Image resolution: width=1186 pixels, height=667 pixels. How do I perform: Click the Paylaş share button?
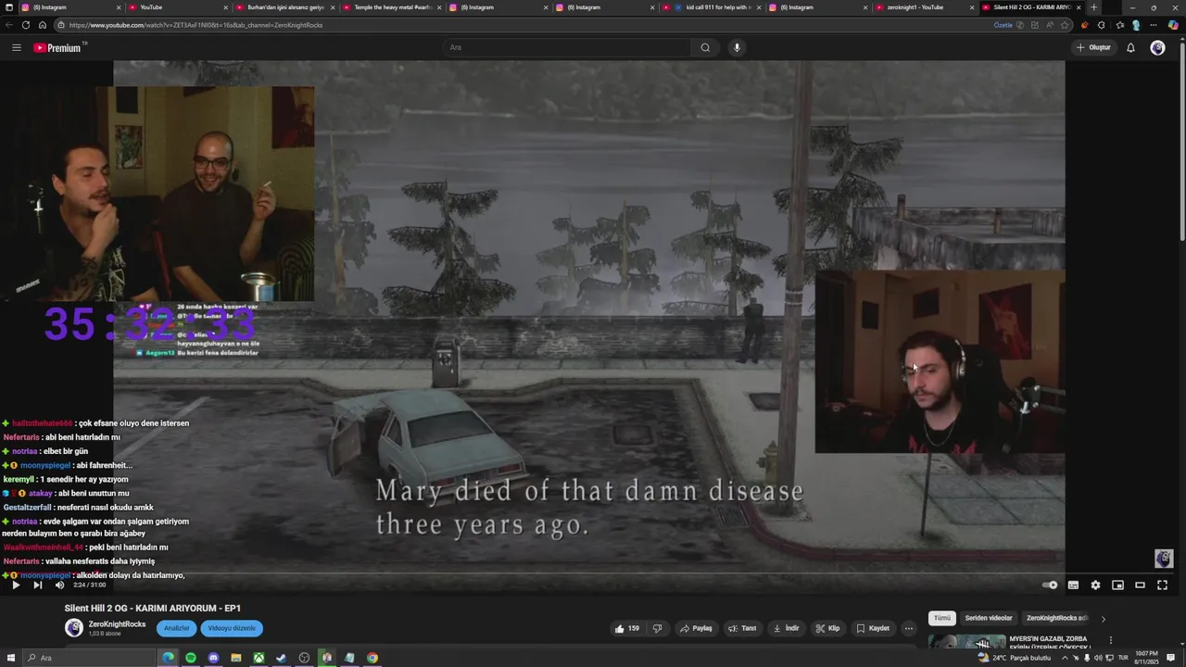point(696,628)
